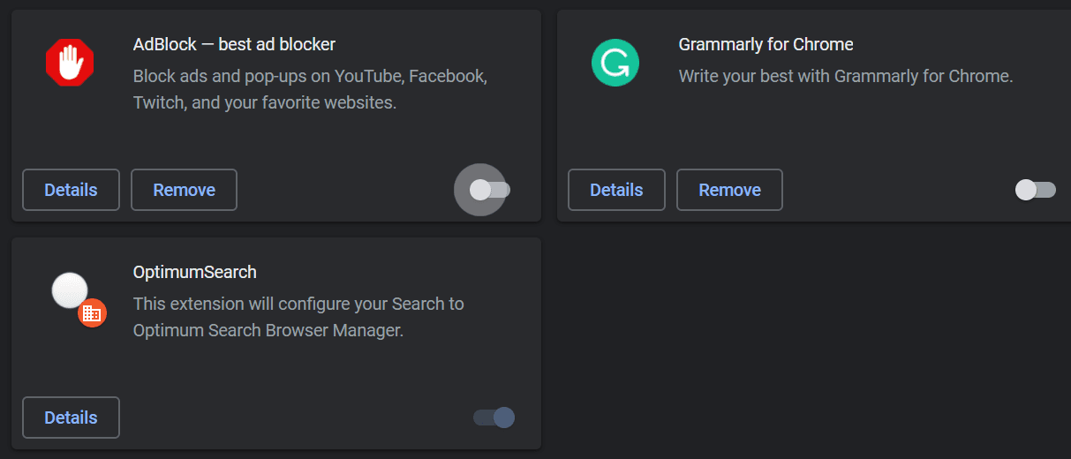Viewport: 1071px width, 459px height.
Task: Open Details for AdBlock
Action: 71,190
